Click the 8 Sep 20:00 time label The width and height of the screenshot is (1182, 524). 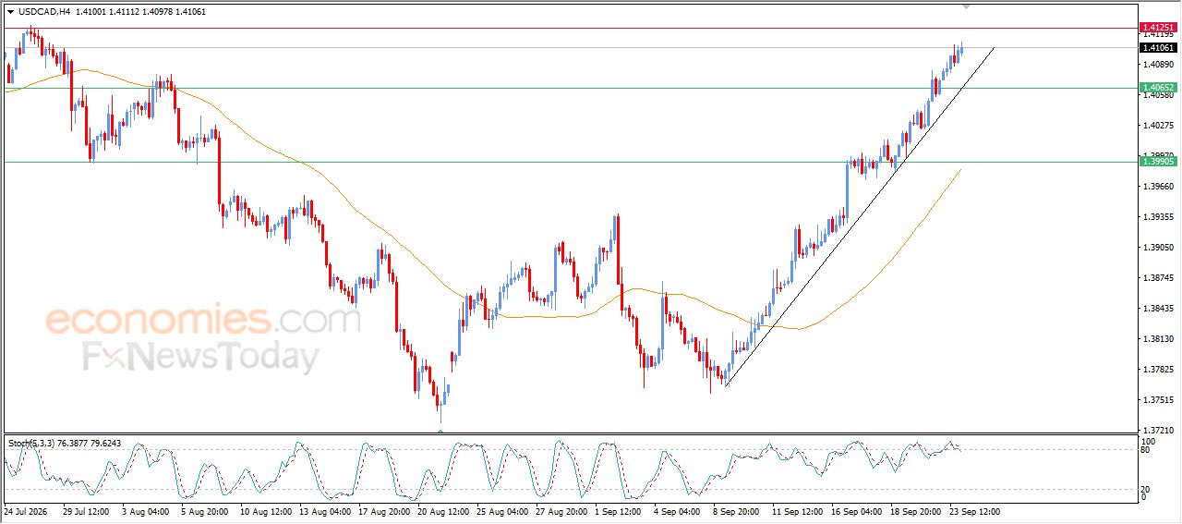736,511
